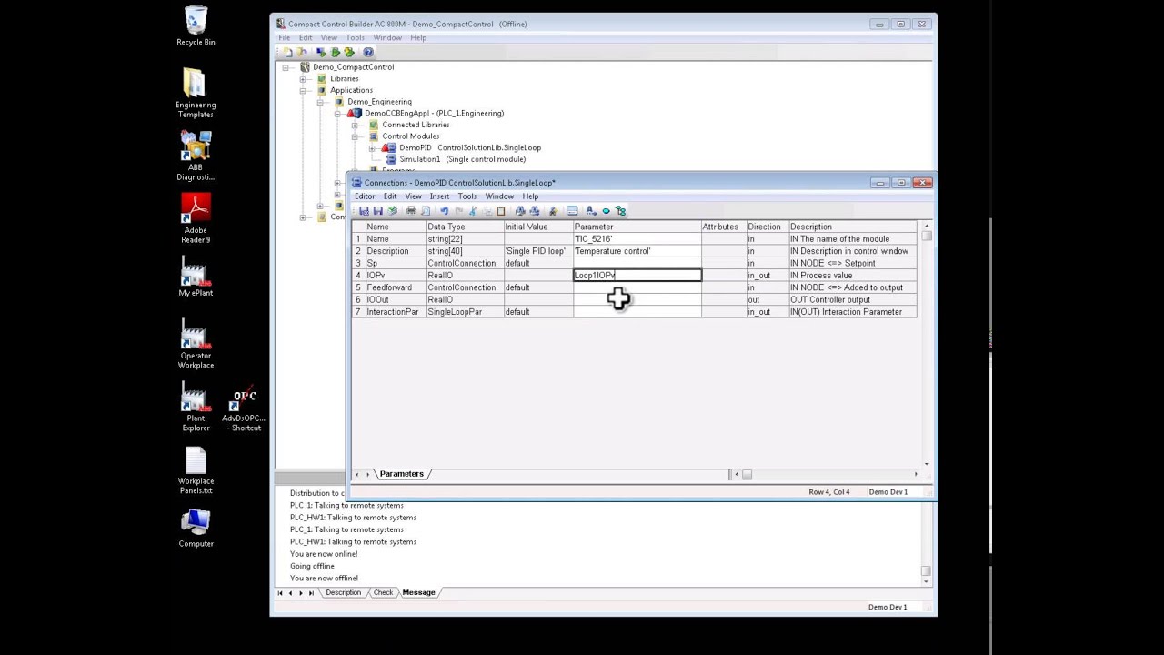The height and width of the screenshot is (655, 1164).
Task: Collapse the DemoCCBEngAppl tree node
Action: (x=337, y=114)
